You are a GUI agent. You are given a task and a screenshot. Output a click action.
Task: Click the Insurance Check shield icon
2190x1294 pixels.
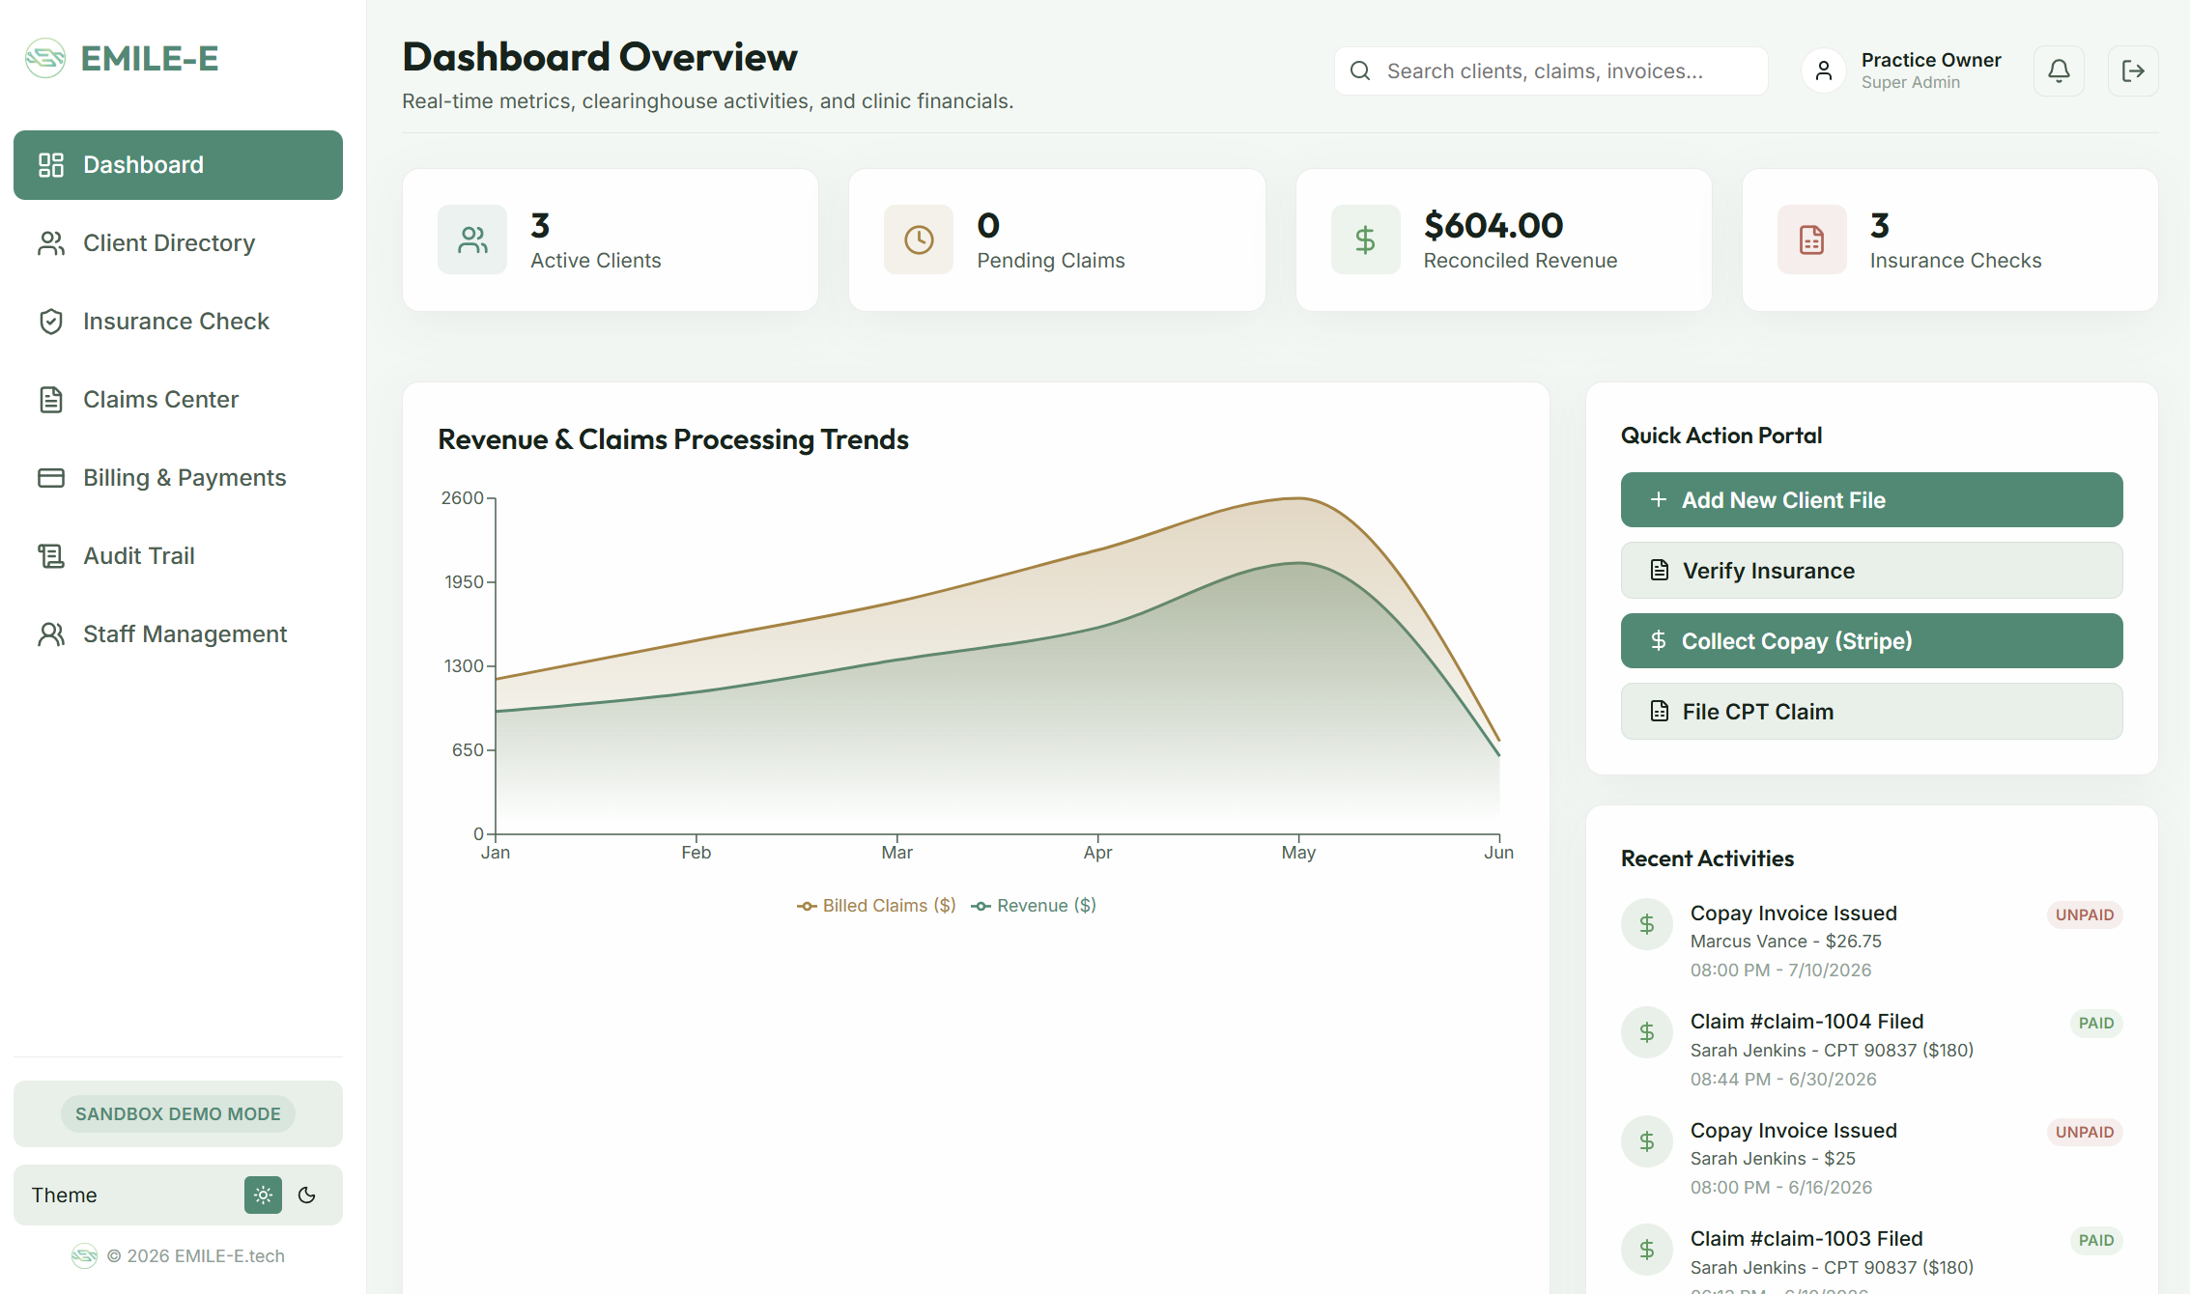click(x=51, y=322)
